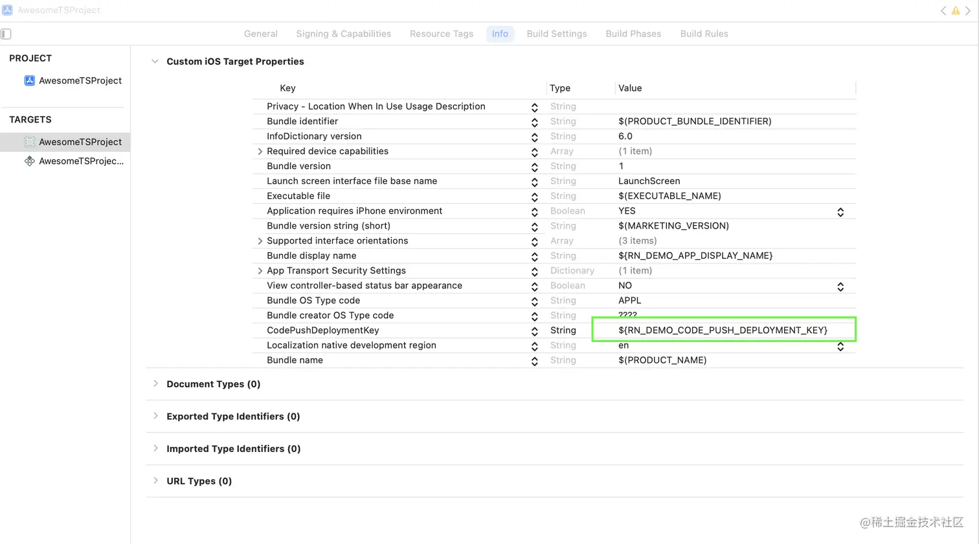This screenshot has height=544, width=979.
Task: Open key stepper for Bundle version string (short)
Action: 534,227
